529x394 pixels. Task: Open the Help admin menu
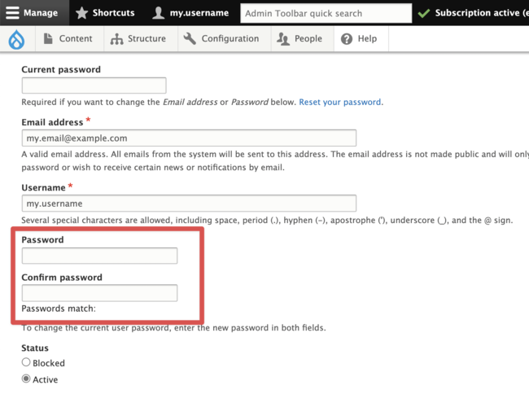click(x=367, y=38)
